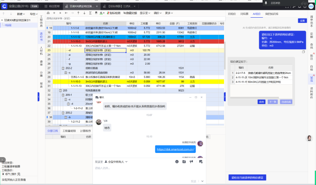Image resolution: width=316 pixels, height=185 pixels.
Task: Click up arrow in left project panel
Action: point(3,14)
